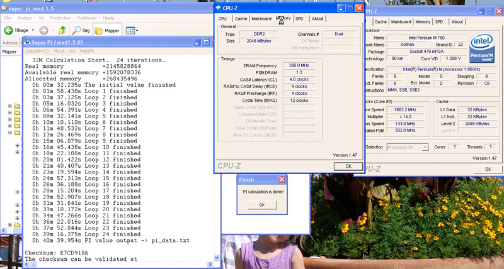Minimize the Super PI window
This screenshot has width=504, height=269.
[197, 42]
